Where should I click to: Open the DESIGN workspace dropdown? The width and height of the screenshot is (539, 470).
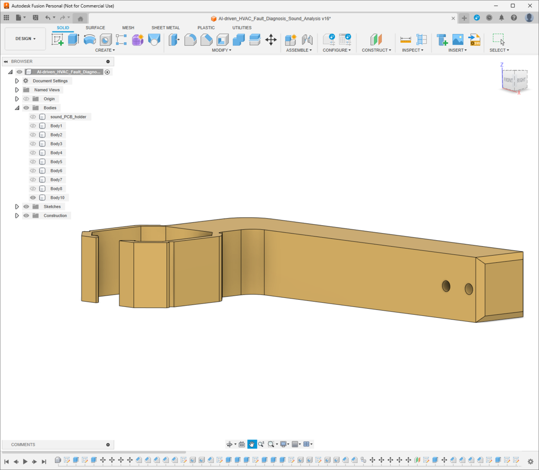pos(25,39)
